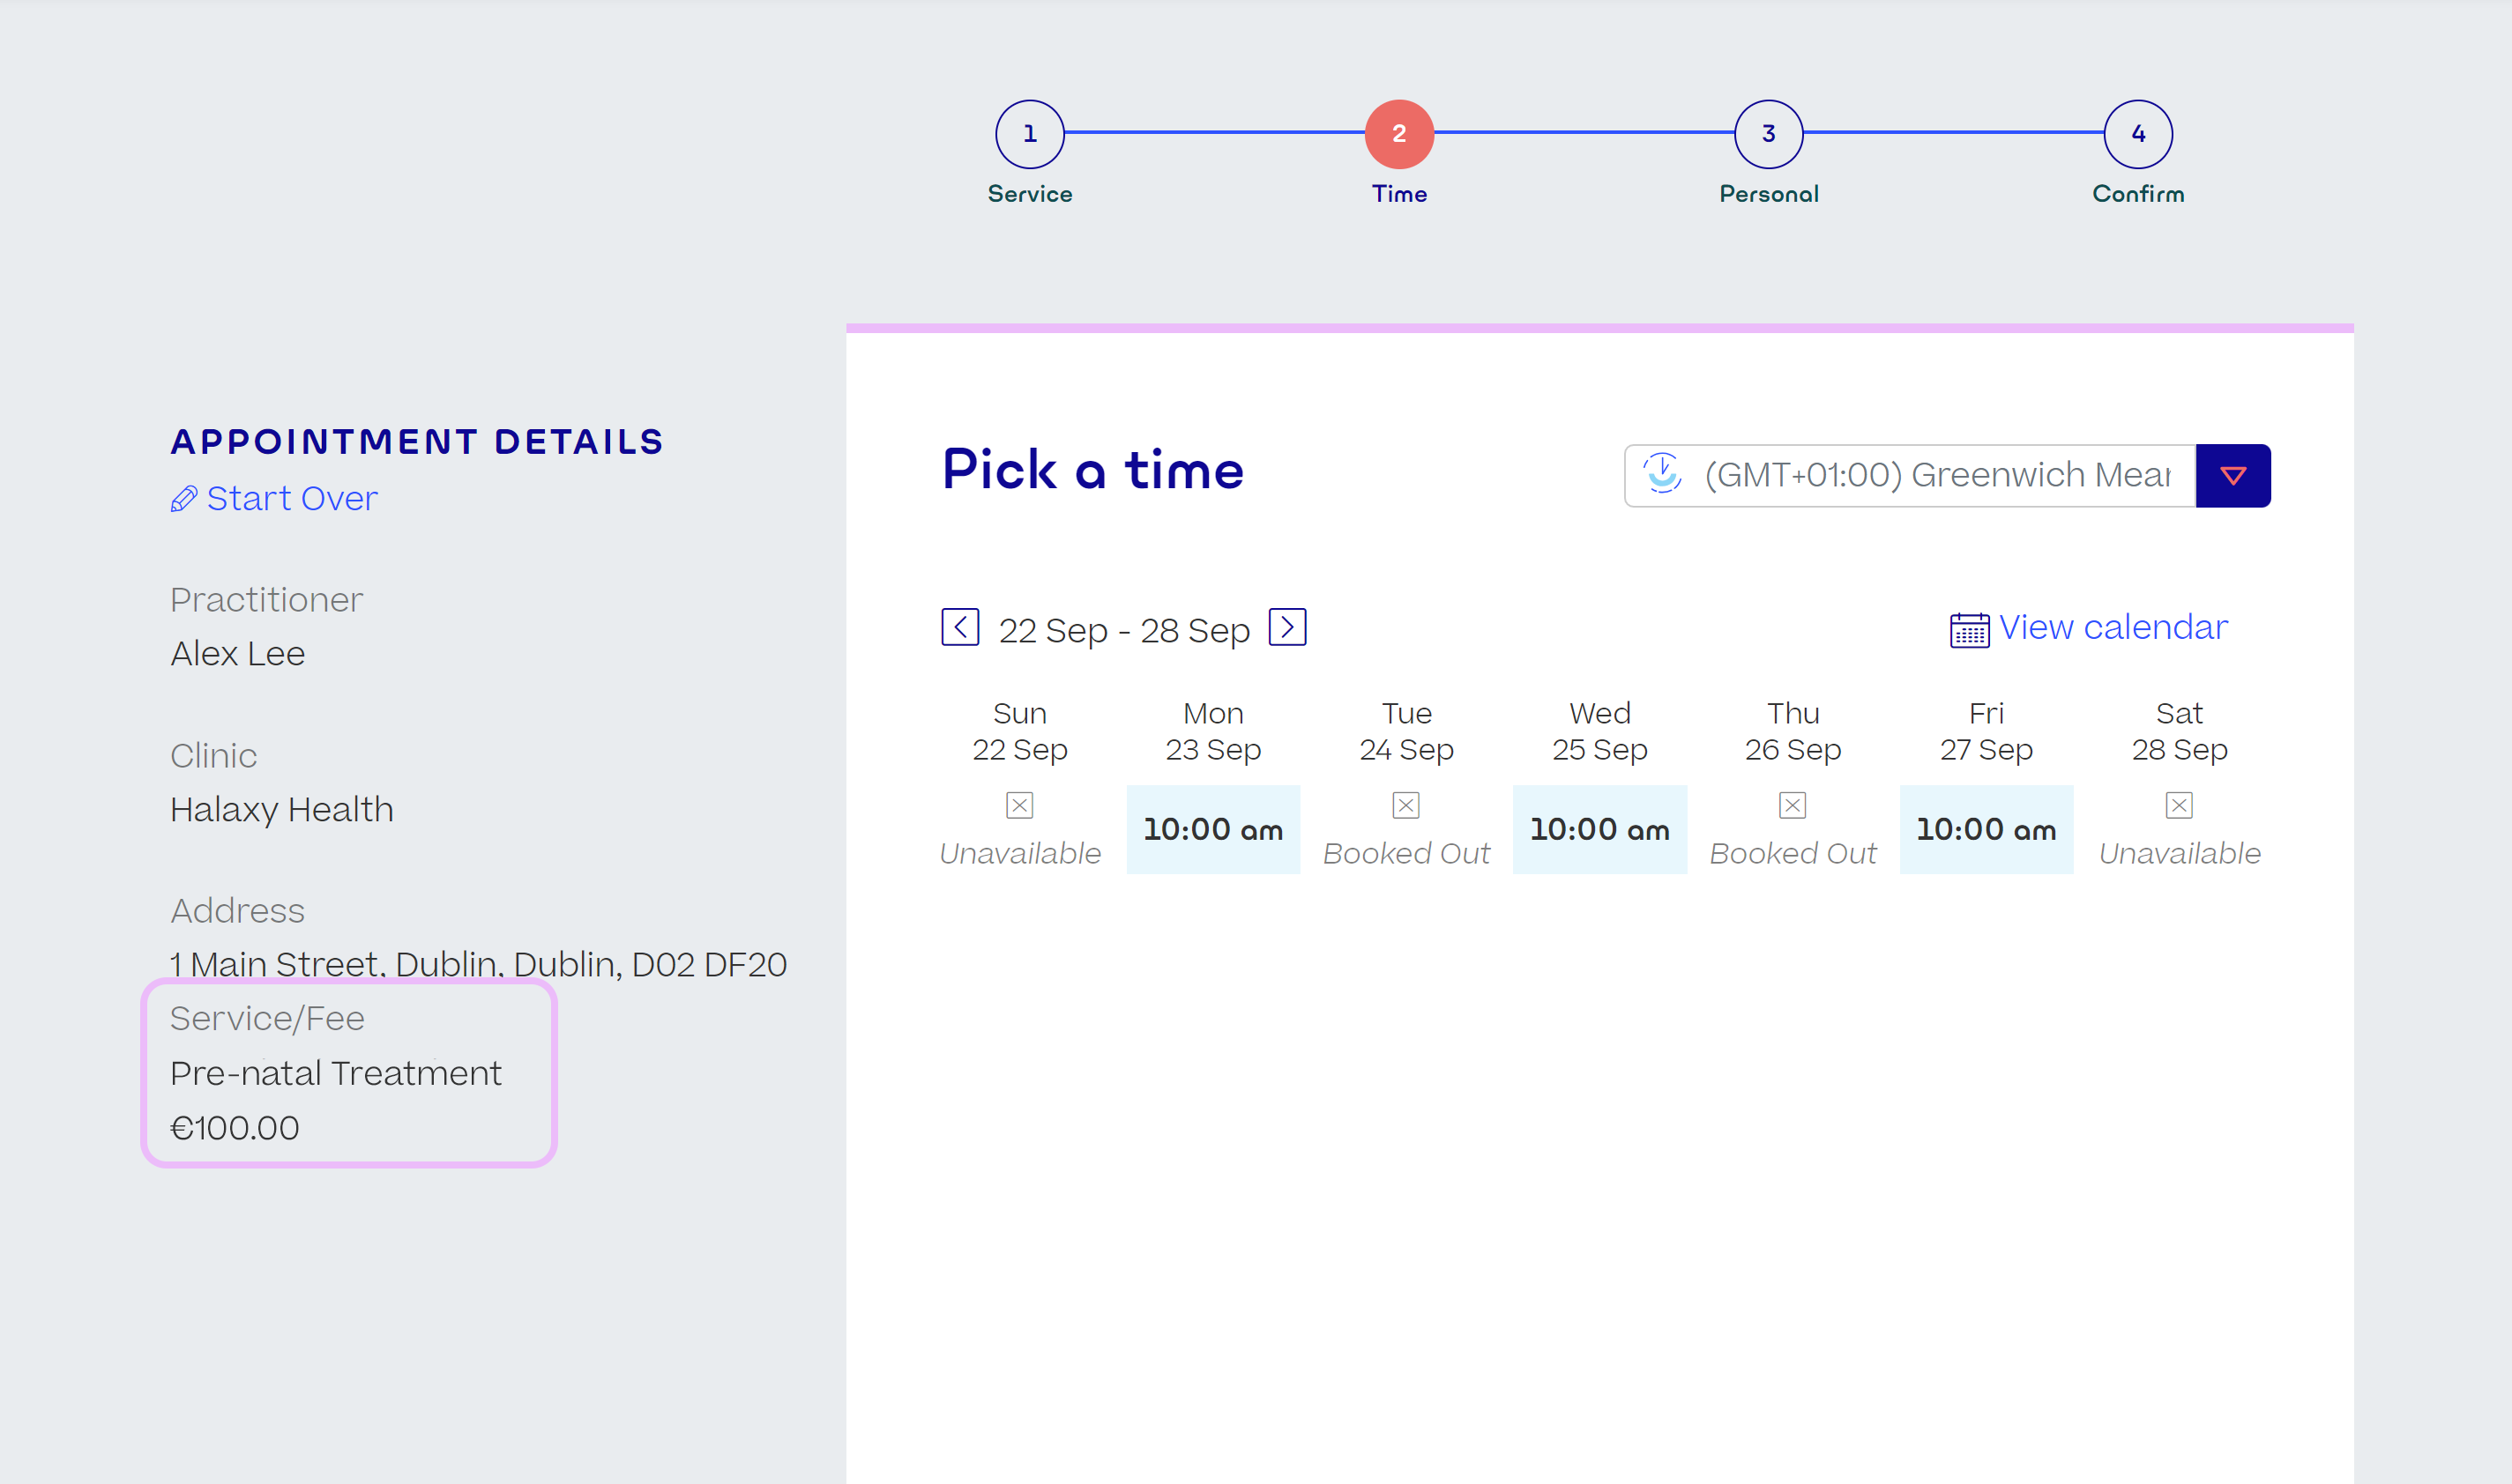Click the X icon for Thu 26 Sep
Image resolution: width=2512 pixels, height=1484 pixels.
(x=1792, y=805)
